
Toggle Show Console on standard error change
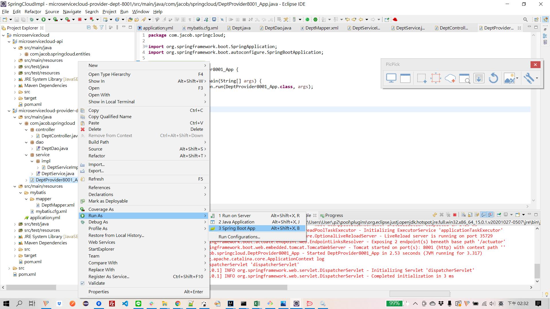click(x=490, y=215)
